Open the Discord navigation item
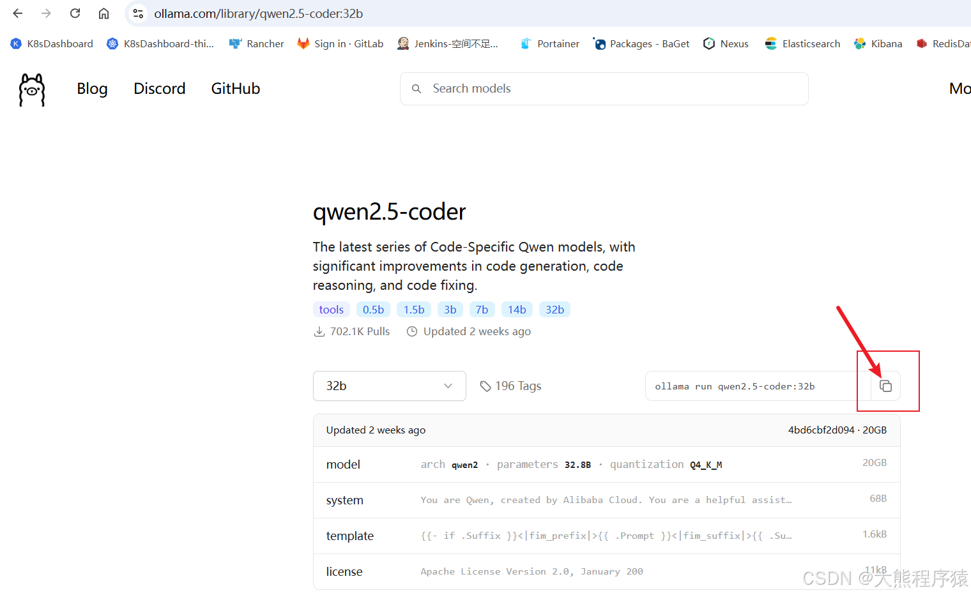Screen dimensions: 971x595 [159, 89]
